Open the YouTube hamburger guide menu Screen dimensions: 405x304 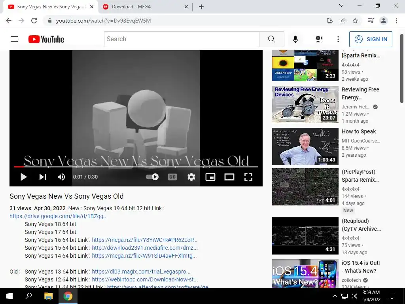14,39
